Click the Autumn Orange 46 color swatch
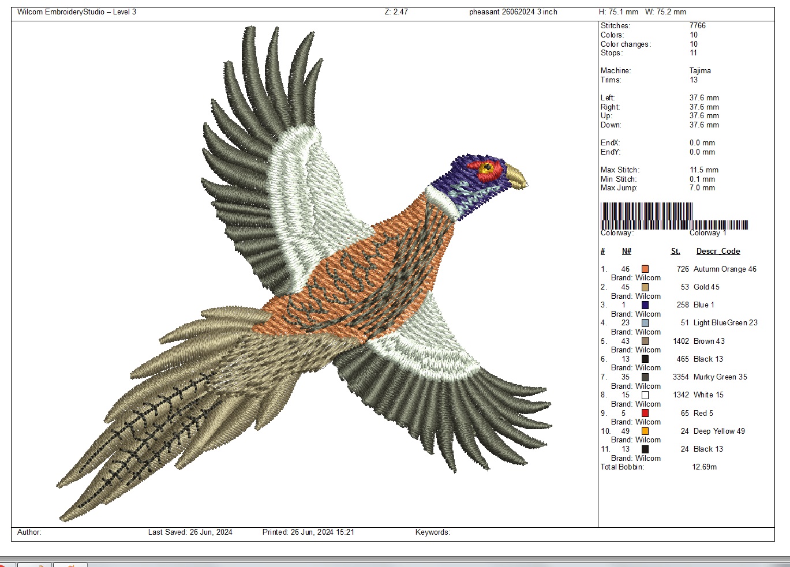The height and width of the screenshot is (567, 790). pyautogui.click(x=645, y=269)
